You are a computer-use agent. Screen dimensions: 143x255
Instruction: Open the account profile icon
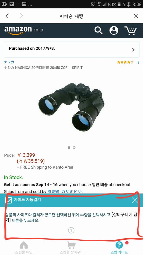(x=114, y=30)
